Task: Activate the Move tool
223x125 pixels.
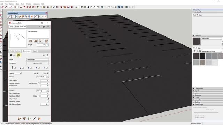Action: [27, 7]
